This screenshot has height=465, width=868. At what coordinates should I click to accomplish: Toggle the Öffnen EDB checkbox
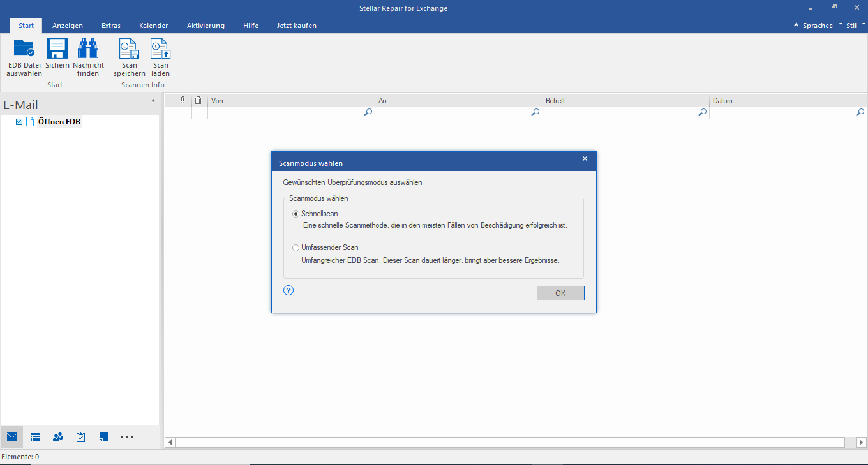coord(19,122)
